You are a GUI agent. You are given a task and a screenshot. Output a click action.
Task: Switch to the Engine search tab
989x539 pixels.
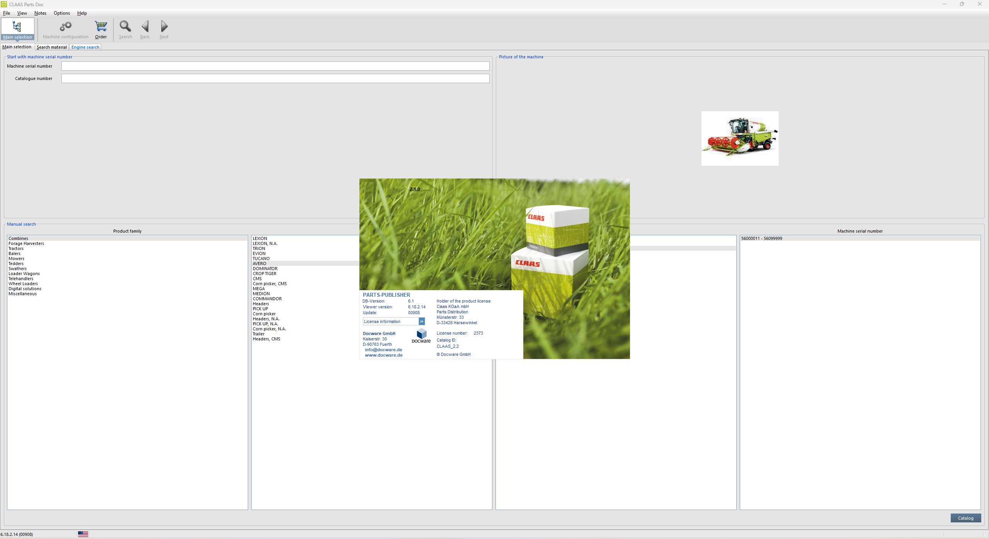pos(85,47)
